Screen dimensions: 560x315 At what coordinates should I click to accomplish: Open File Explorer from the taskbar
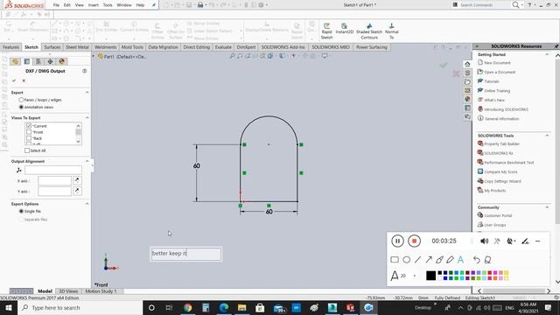241,307
